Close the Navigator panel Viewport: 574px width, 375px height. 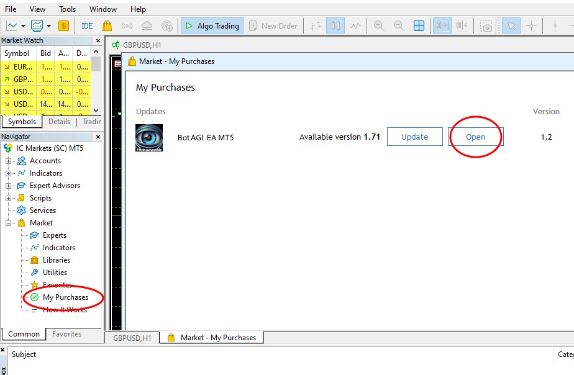click(98, 137)
